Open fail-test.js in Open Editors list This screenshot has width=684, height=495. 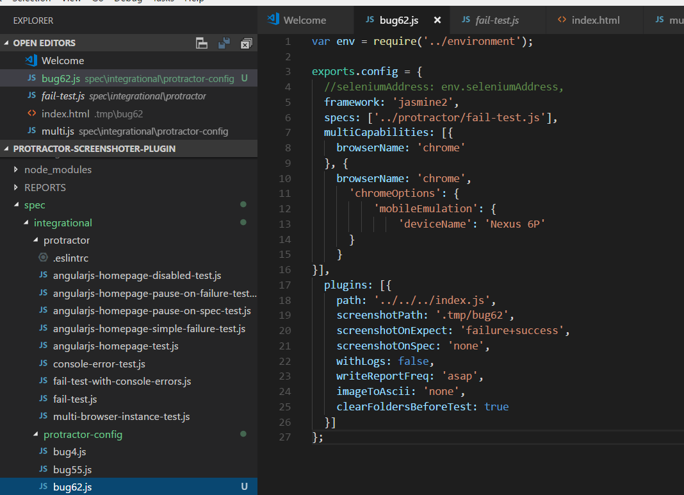(x=129, y=96)
